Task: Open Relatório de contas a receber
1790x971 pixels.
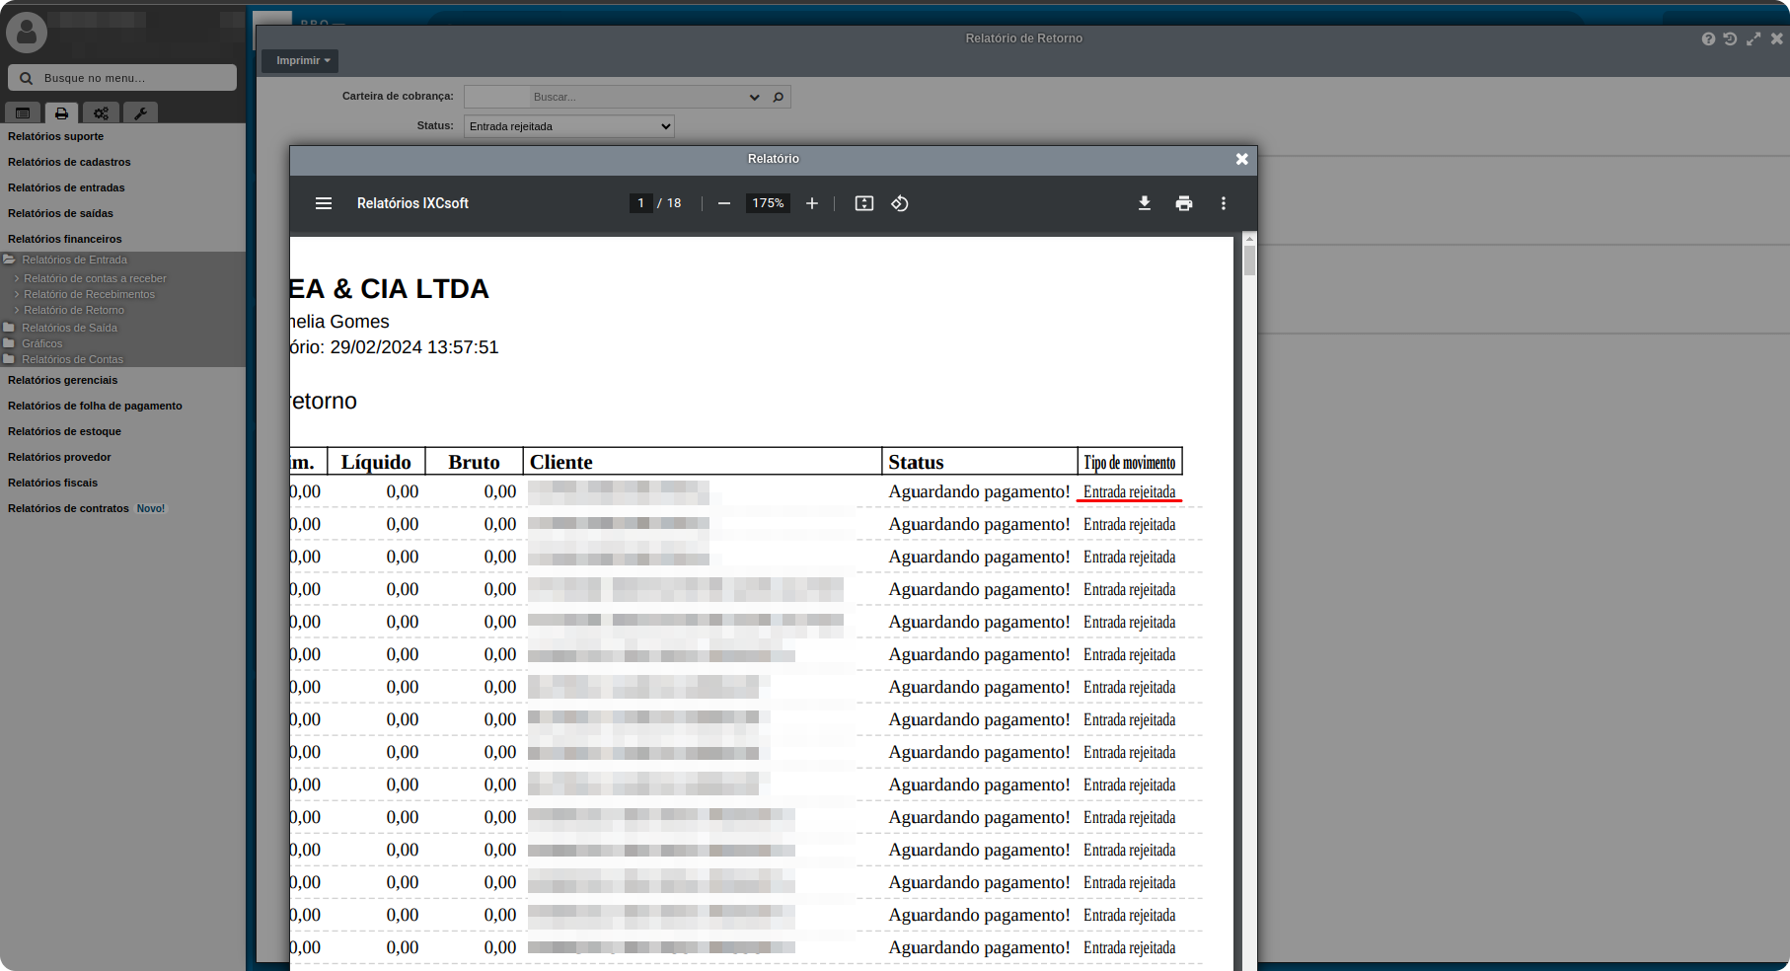Action: pos(95,278)
